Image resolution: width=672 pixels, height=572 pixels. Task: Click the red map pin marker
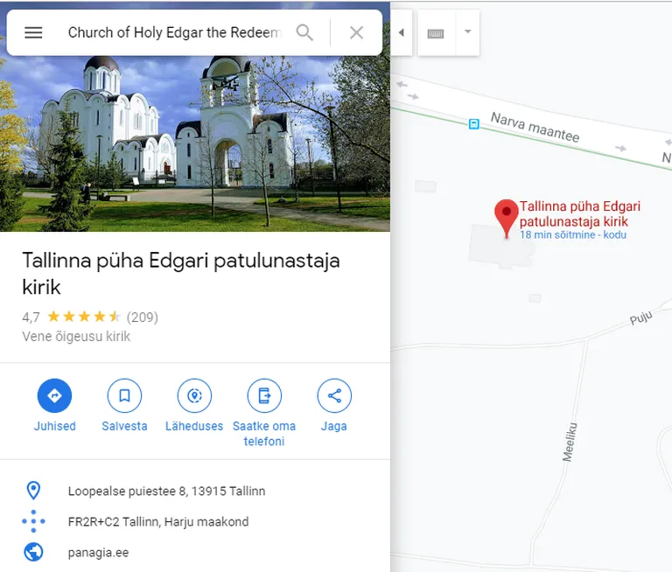pos(507,218)
